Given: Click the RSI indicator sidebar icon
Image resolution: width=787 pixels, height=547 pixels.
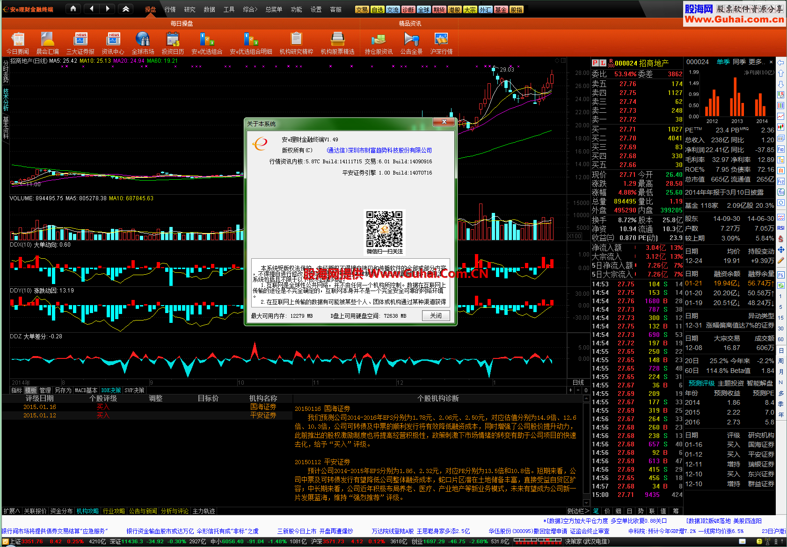Looking at the screenshot, I should [781, 228].
